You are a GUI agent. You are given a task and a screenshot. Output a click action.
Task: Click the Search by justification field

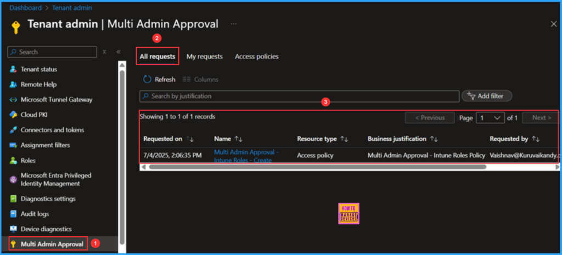300,97
